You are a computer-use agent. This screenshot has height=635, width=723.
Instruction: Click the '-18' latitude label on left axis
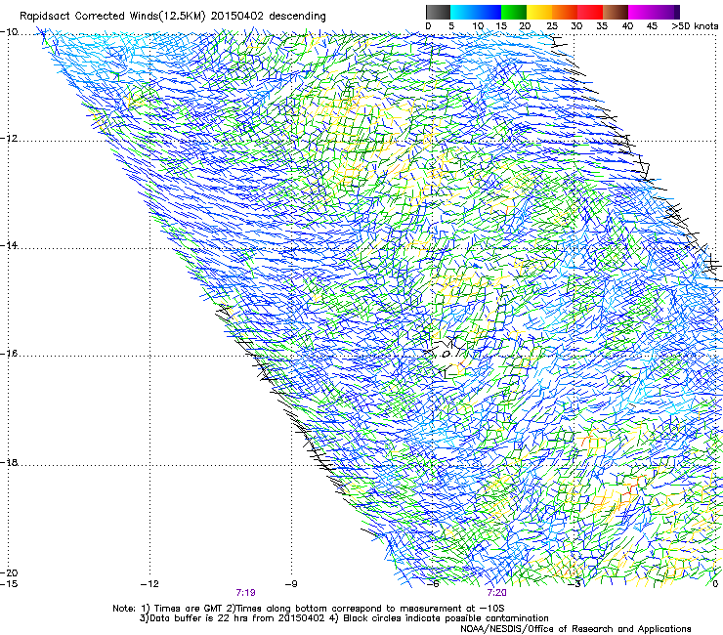coord(9,462)
